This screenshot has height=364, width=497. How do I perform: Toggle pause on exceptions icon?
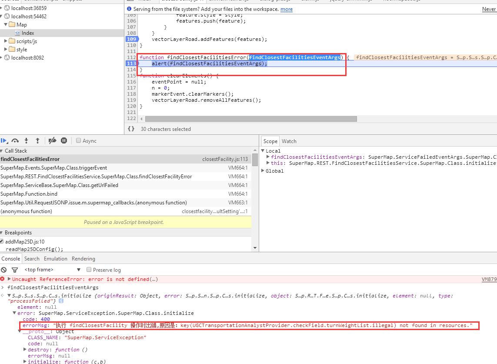coord(64,140)
